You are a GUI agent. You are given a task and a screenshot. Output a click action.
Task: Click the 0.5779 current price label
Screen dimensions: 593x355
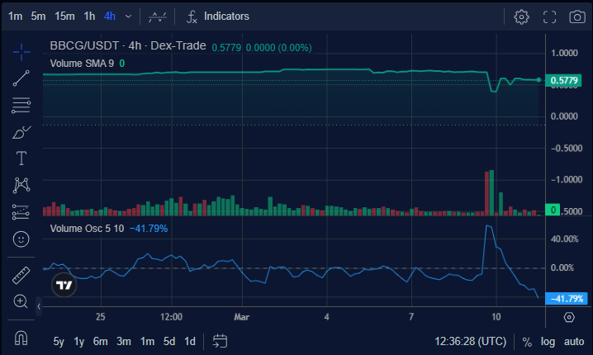pos(563,80)
